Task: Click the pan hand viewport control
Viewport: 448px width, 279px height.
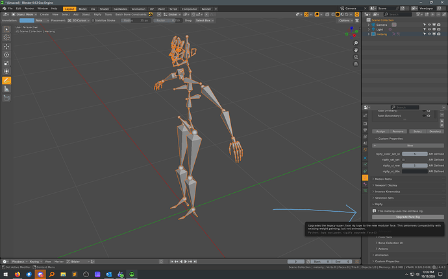Action: [356, 50]
